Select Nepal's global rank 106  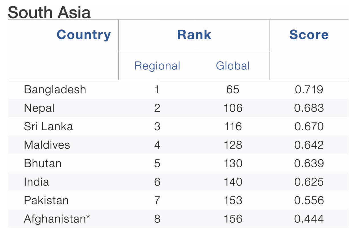pos(233,108)
